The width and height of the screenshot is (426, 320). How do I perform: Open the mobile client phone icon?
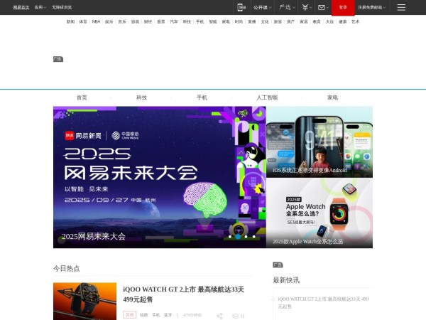click(x=241, y=7)
